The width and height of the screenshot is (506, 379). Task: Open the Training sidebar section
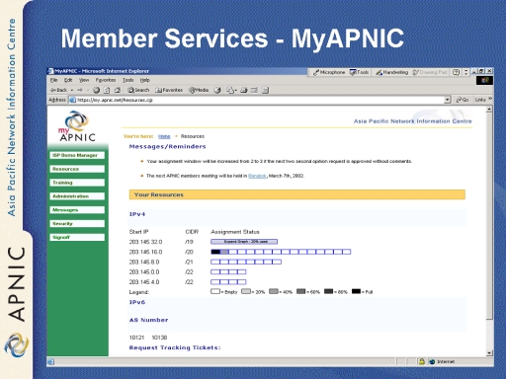[x=77, y=183]
